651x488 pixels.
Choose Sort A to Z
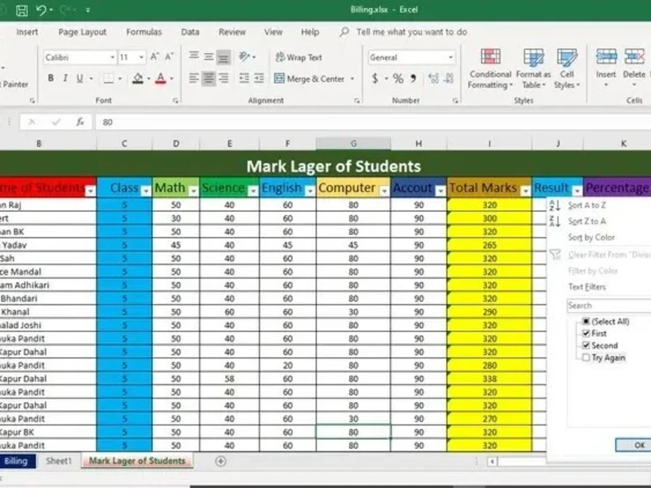[587, 205]
